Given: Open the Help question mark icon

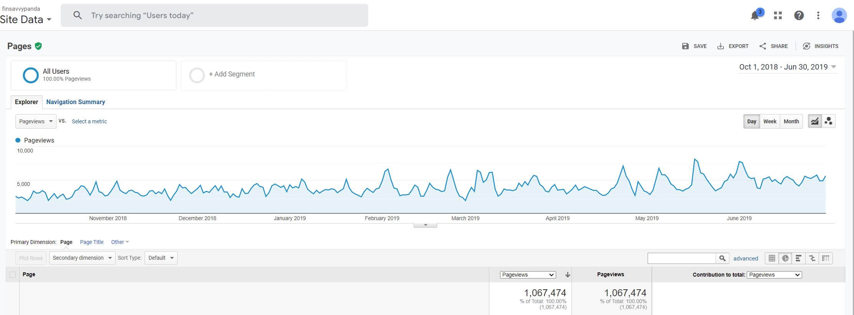Looking at the screenshot, I should coord(799,15).
